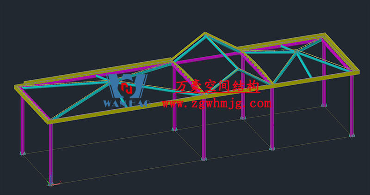
Task: Pick the base plate of the front-right column
Action: coord(271,148)
